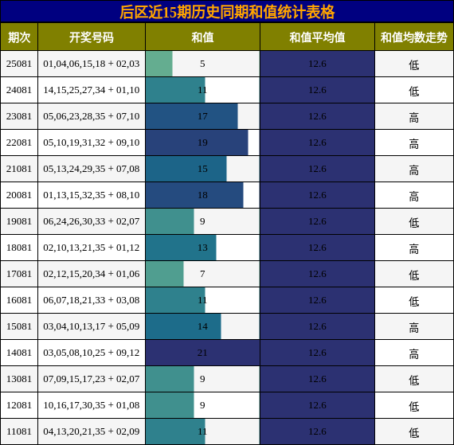Click numbers 03,05,08,10,25 + 09,12

tap(92, 353)
